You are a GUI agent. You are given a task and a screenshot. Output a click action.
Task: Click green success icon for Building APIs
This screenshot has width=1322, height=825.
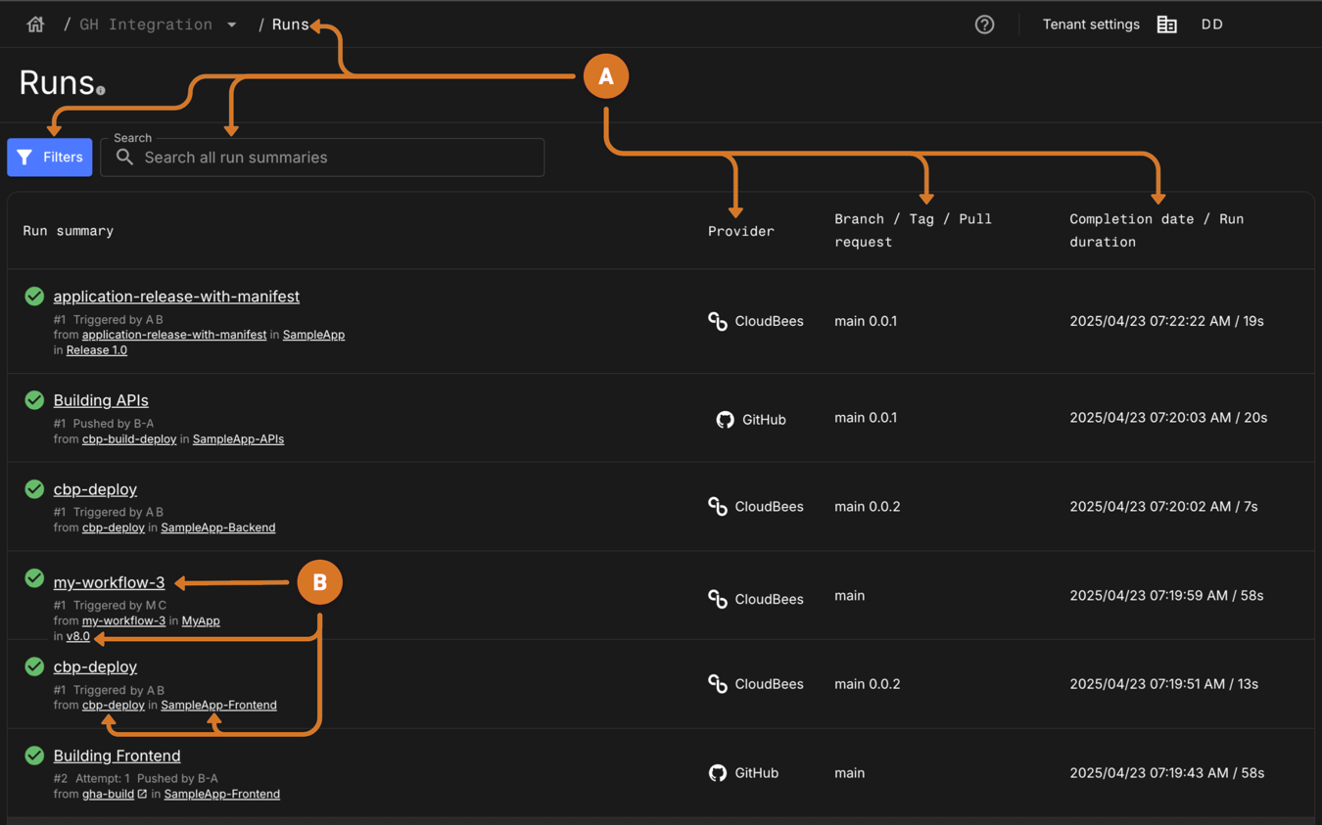34,400
